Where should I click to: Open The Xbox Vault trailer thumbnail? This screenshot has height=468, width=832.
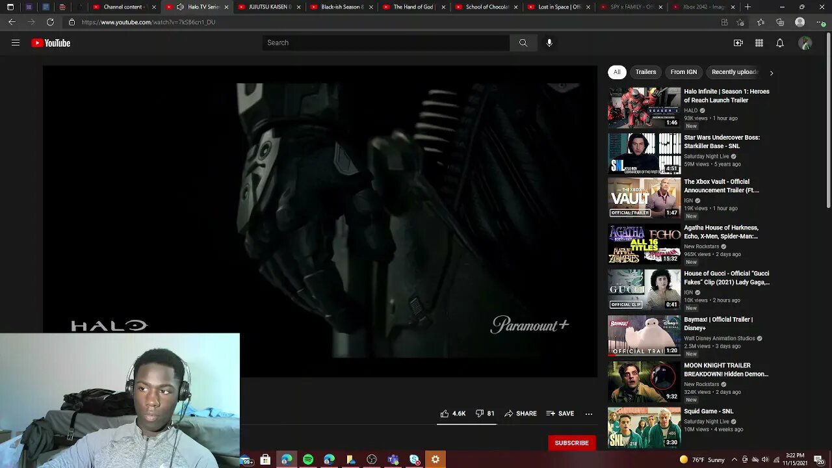click(x=644, y=198)
